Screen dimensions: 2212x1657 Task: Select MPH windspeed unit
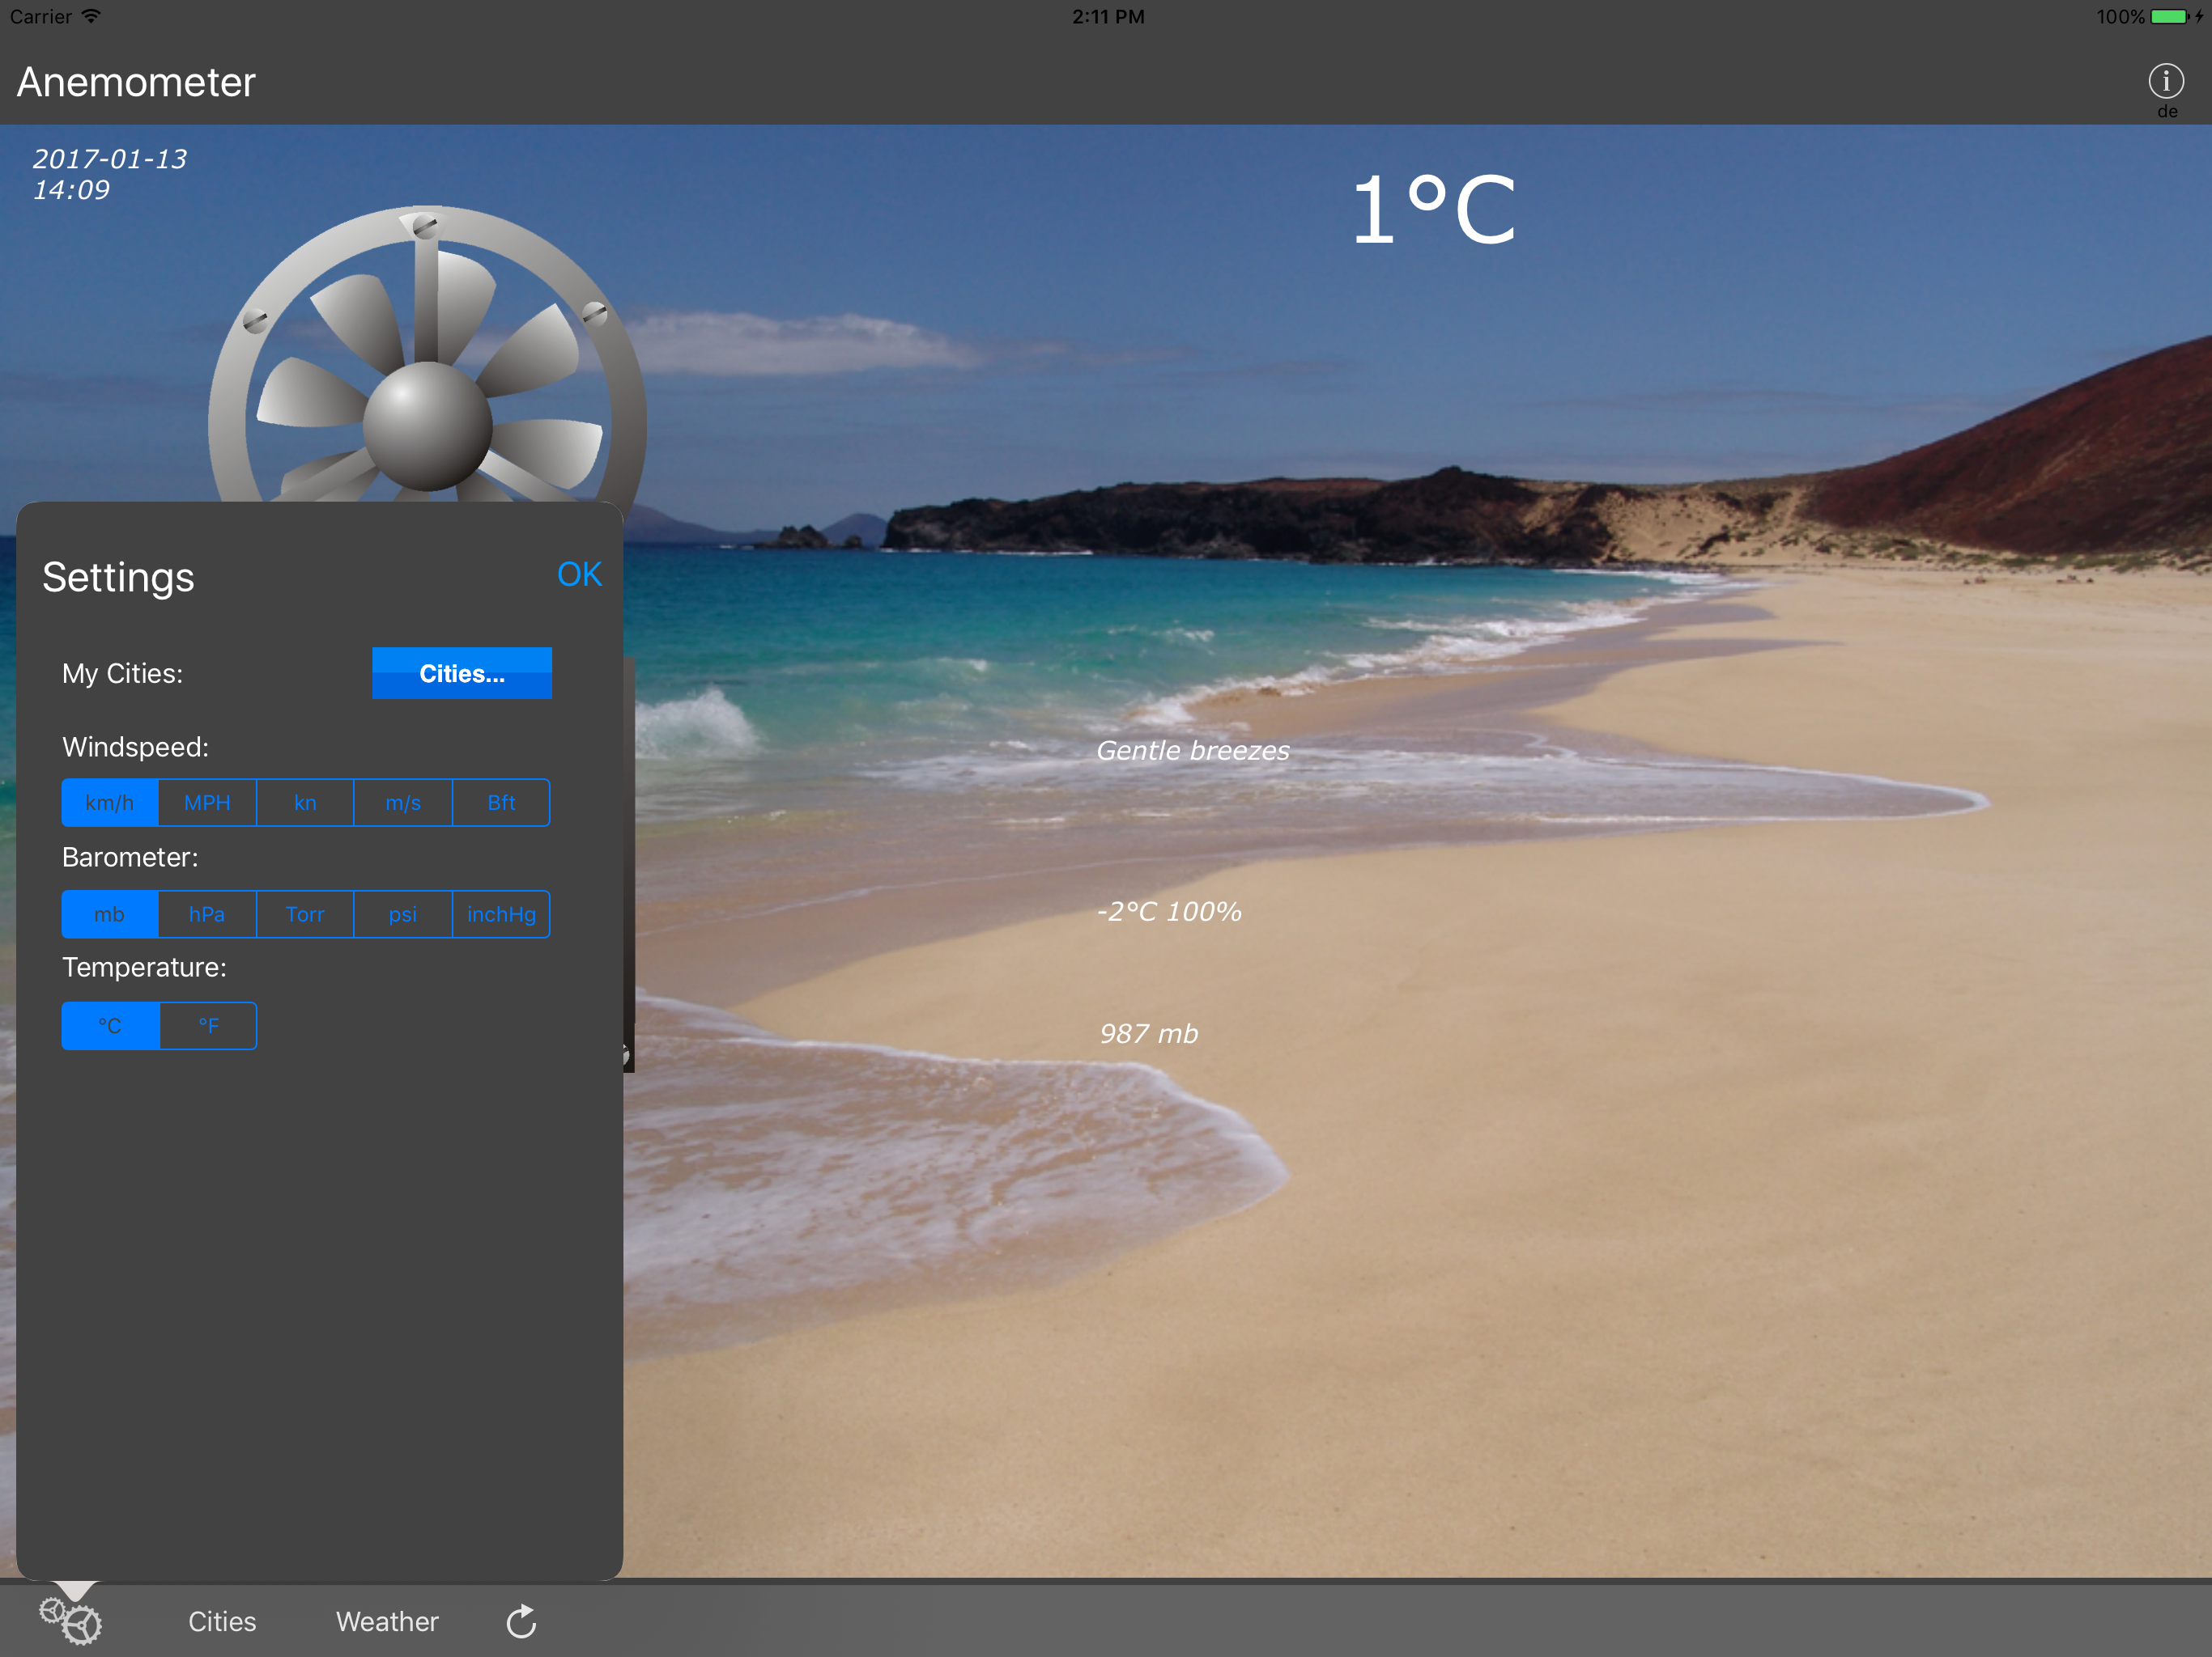point(207,803)
